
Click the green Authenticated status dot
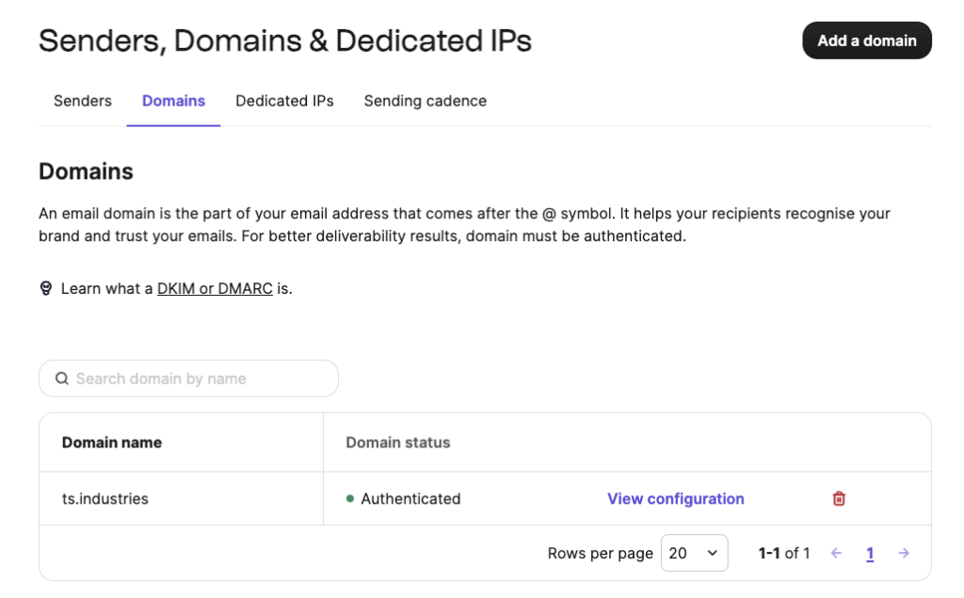(350, 499)
